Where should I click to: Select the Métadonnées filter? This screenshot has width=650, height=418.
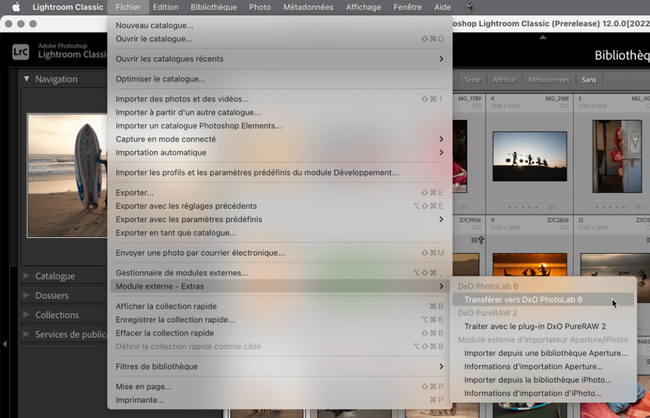549,80
